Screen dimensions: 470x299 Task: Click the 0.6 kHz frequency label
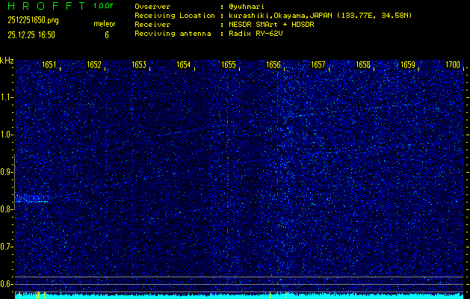point(7,283)
